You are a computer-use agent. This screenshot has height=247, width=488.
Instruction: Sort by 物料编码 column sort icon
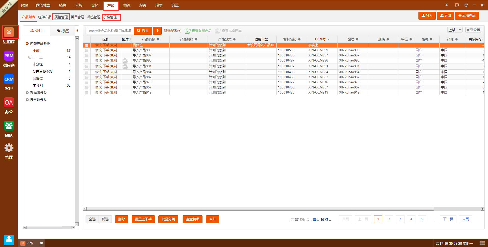299,39
